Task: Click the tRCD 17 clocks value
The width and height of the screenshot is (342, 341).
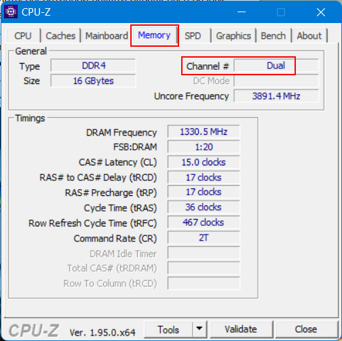Action: [204, 178]
